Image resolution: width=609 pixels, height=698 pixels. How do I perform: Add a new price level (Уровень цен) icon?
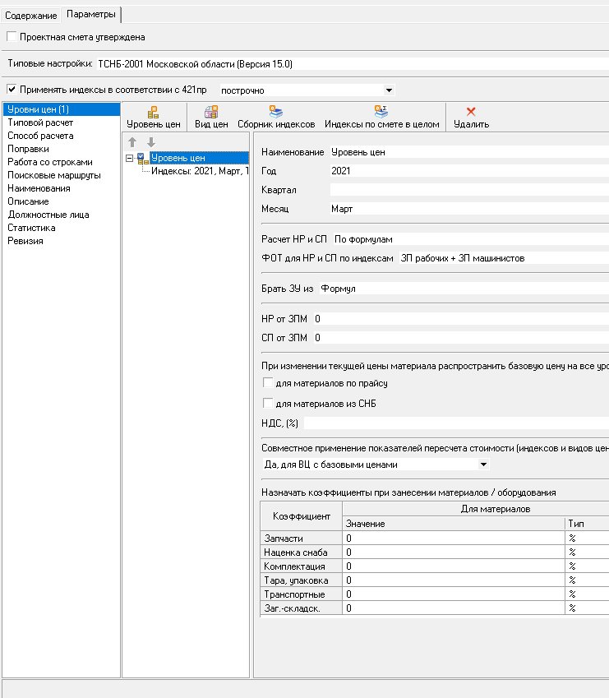click(154, 112)
